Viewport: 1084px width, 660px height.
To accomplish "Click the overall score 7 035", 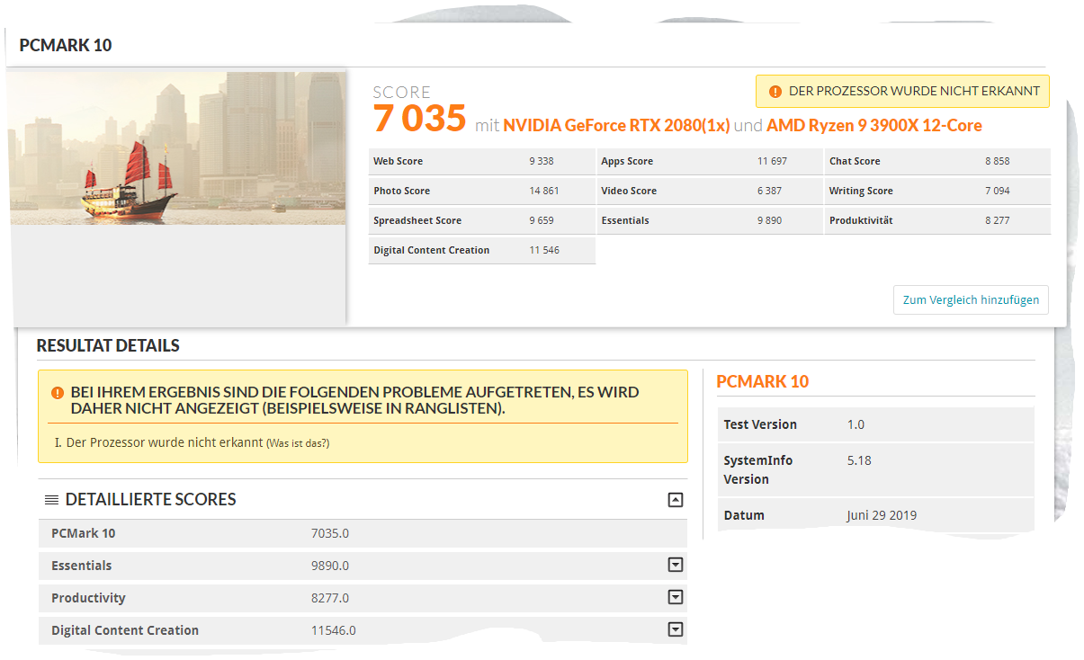I will click(420, 119).
